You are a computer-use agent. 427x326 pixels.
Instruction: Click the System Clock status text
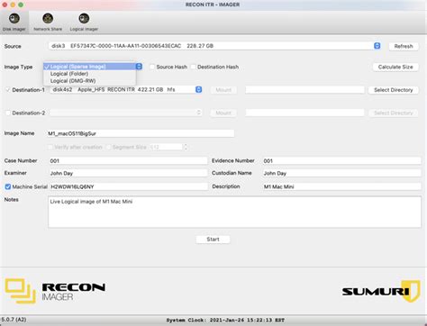click(225, 321)
